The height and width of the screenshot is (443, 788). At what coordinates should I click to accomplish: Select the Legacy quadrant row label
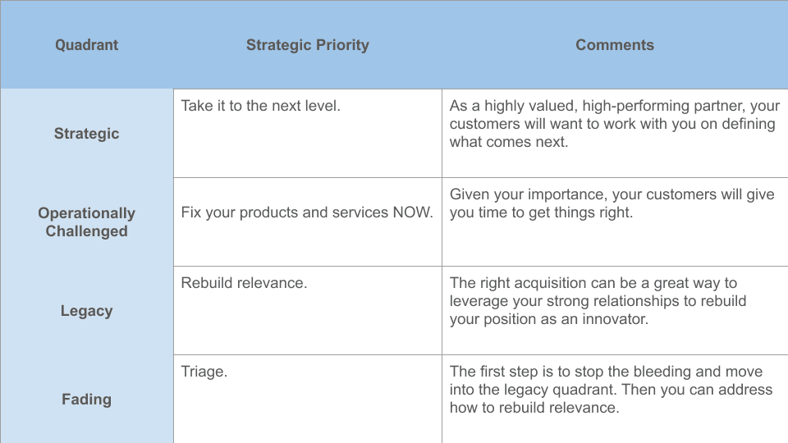point(86,311)
